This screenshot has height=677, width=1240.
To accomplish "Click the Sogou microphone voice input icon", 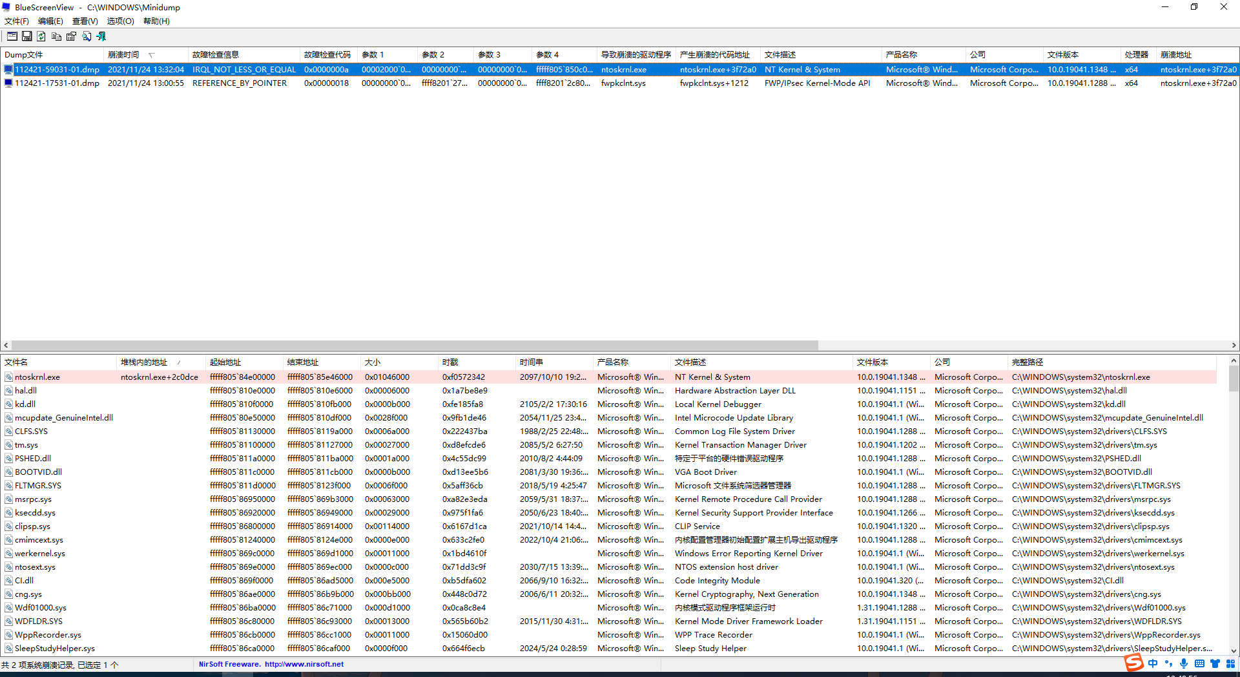I will click(1184, 663).
